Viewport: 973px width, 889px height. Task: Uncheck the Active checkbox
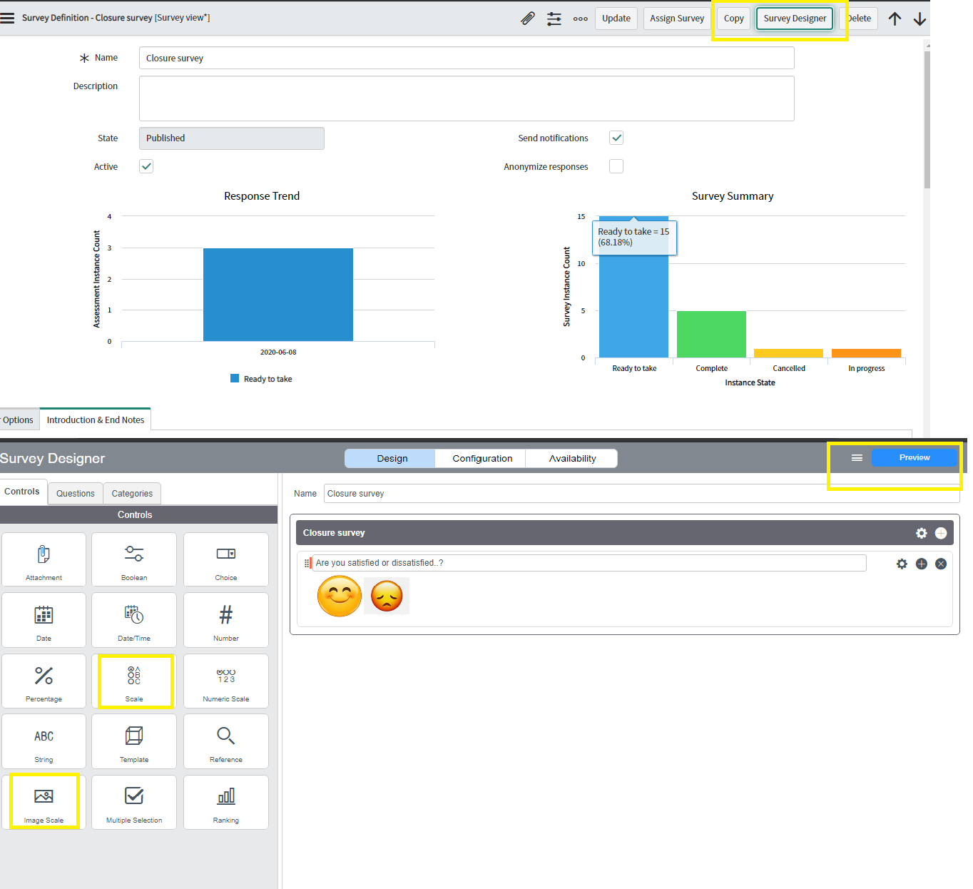146,166
